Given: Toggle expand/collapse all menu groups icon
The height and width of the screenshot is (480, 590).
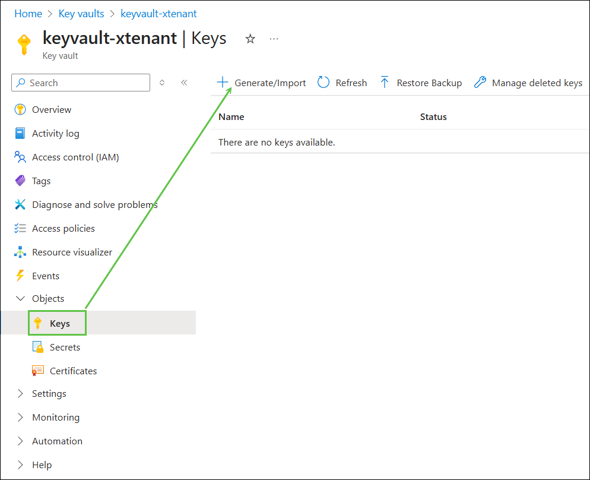Looking at the screenshot, I should (162, 83).
